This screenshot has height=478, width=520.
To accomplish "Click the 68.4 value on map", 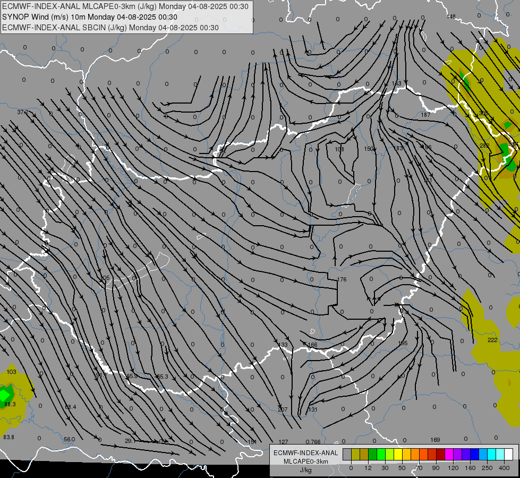I will [71, 407].
